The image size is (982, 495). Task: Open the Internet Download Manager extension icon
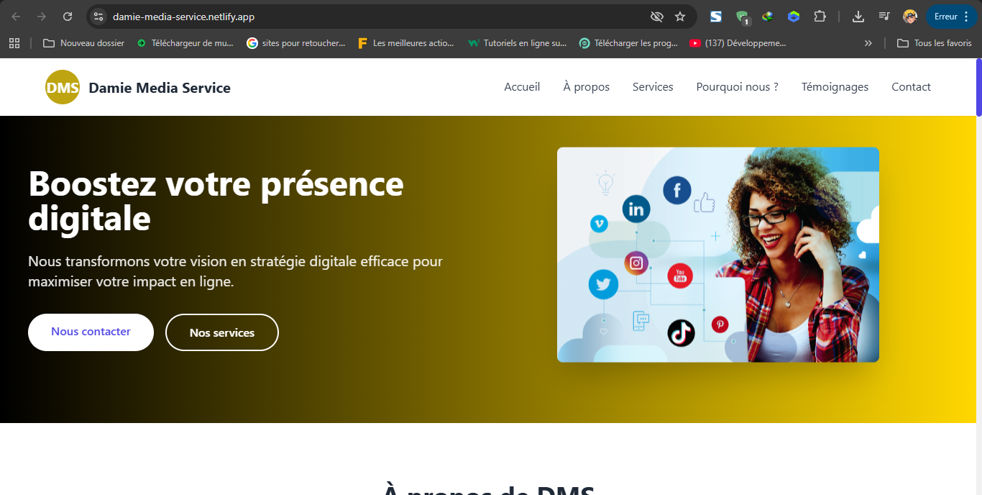coord(768,17)
